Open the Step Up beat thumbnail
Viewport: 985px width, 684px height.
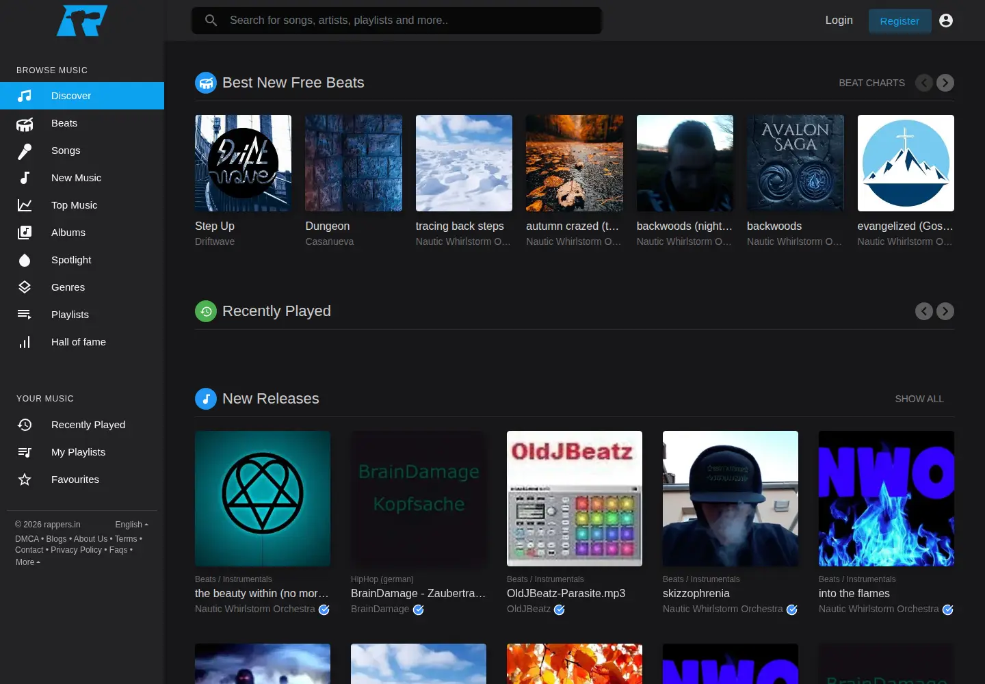243,163
